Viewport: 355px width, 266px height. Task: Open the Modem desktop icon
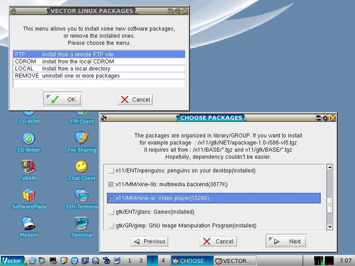pyautogui.click(x=29, y=224)
